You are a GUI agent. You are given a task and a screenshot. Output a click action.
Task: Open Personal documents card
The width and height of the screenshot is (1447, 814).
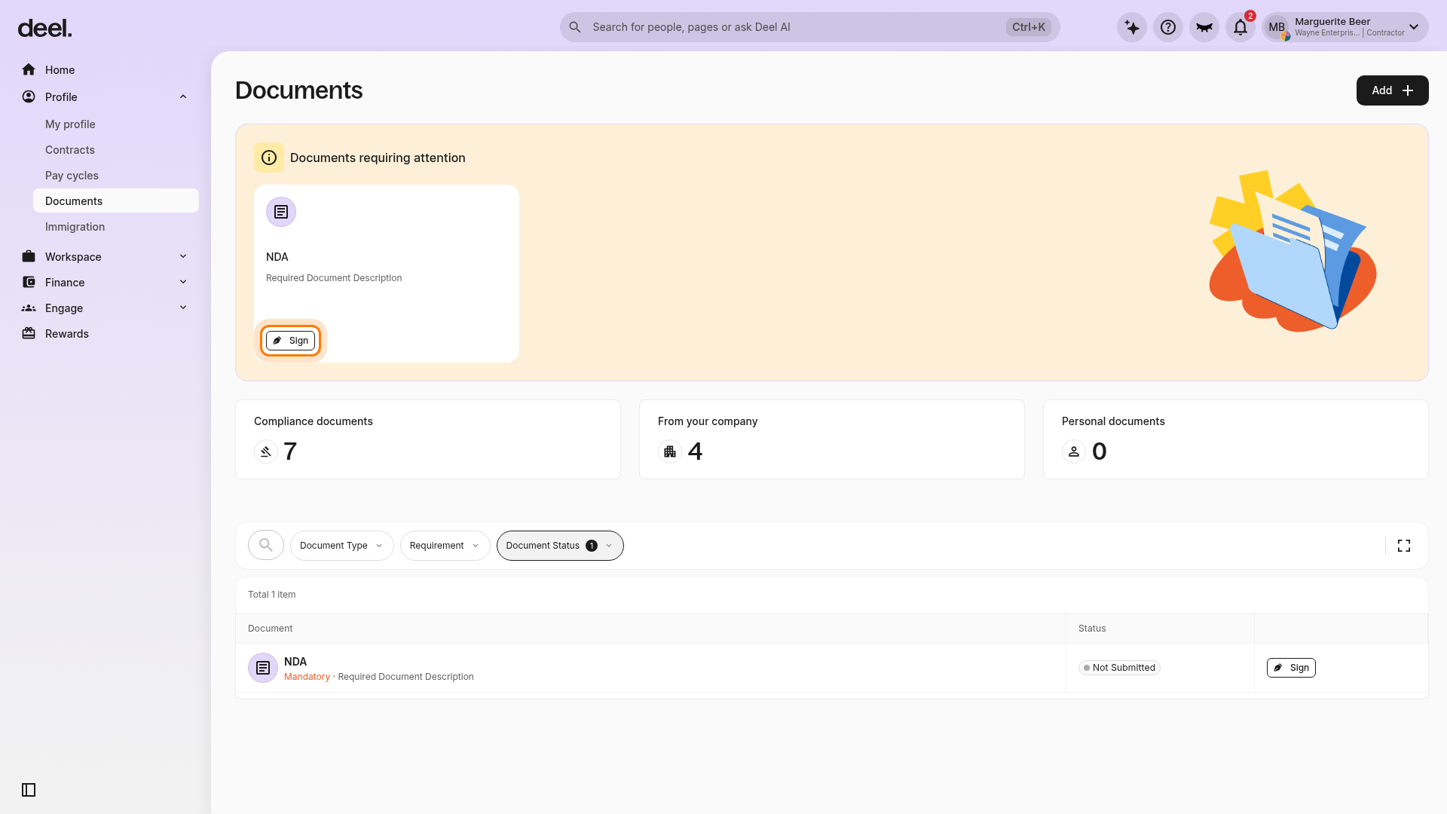[1236, 439]
